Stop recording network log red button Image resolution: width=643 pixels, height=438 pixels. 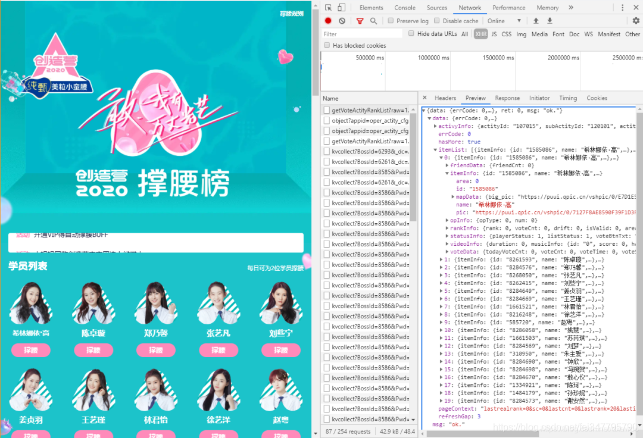click(328, 21)
